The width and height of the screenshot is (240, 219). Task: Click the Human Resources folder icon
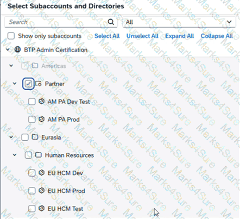(x=39, y=155)
